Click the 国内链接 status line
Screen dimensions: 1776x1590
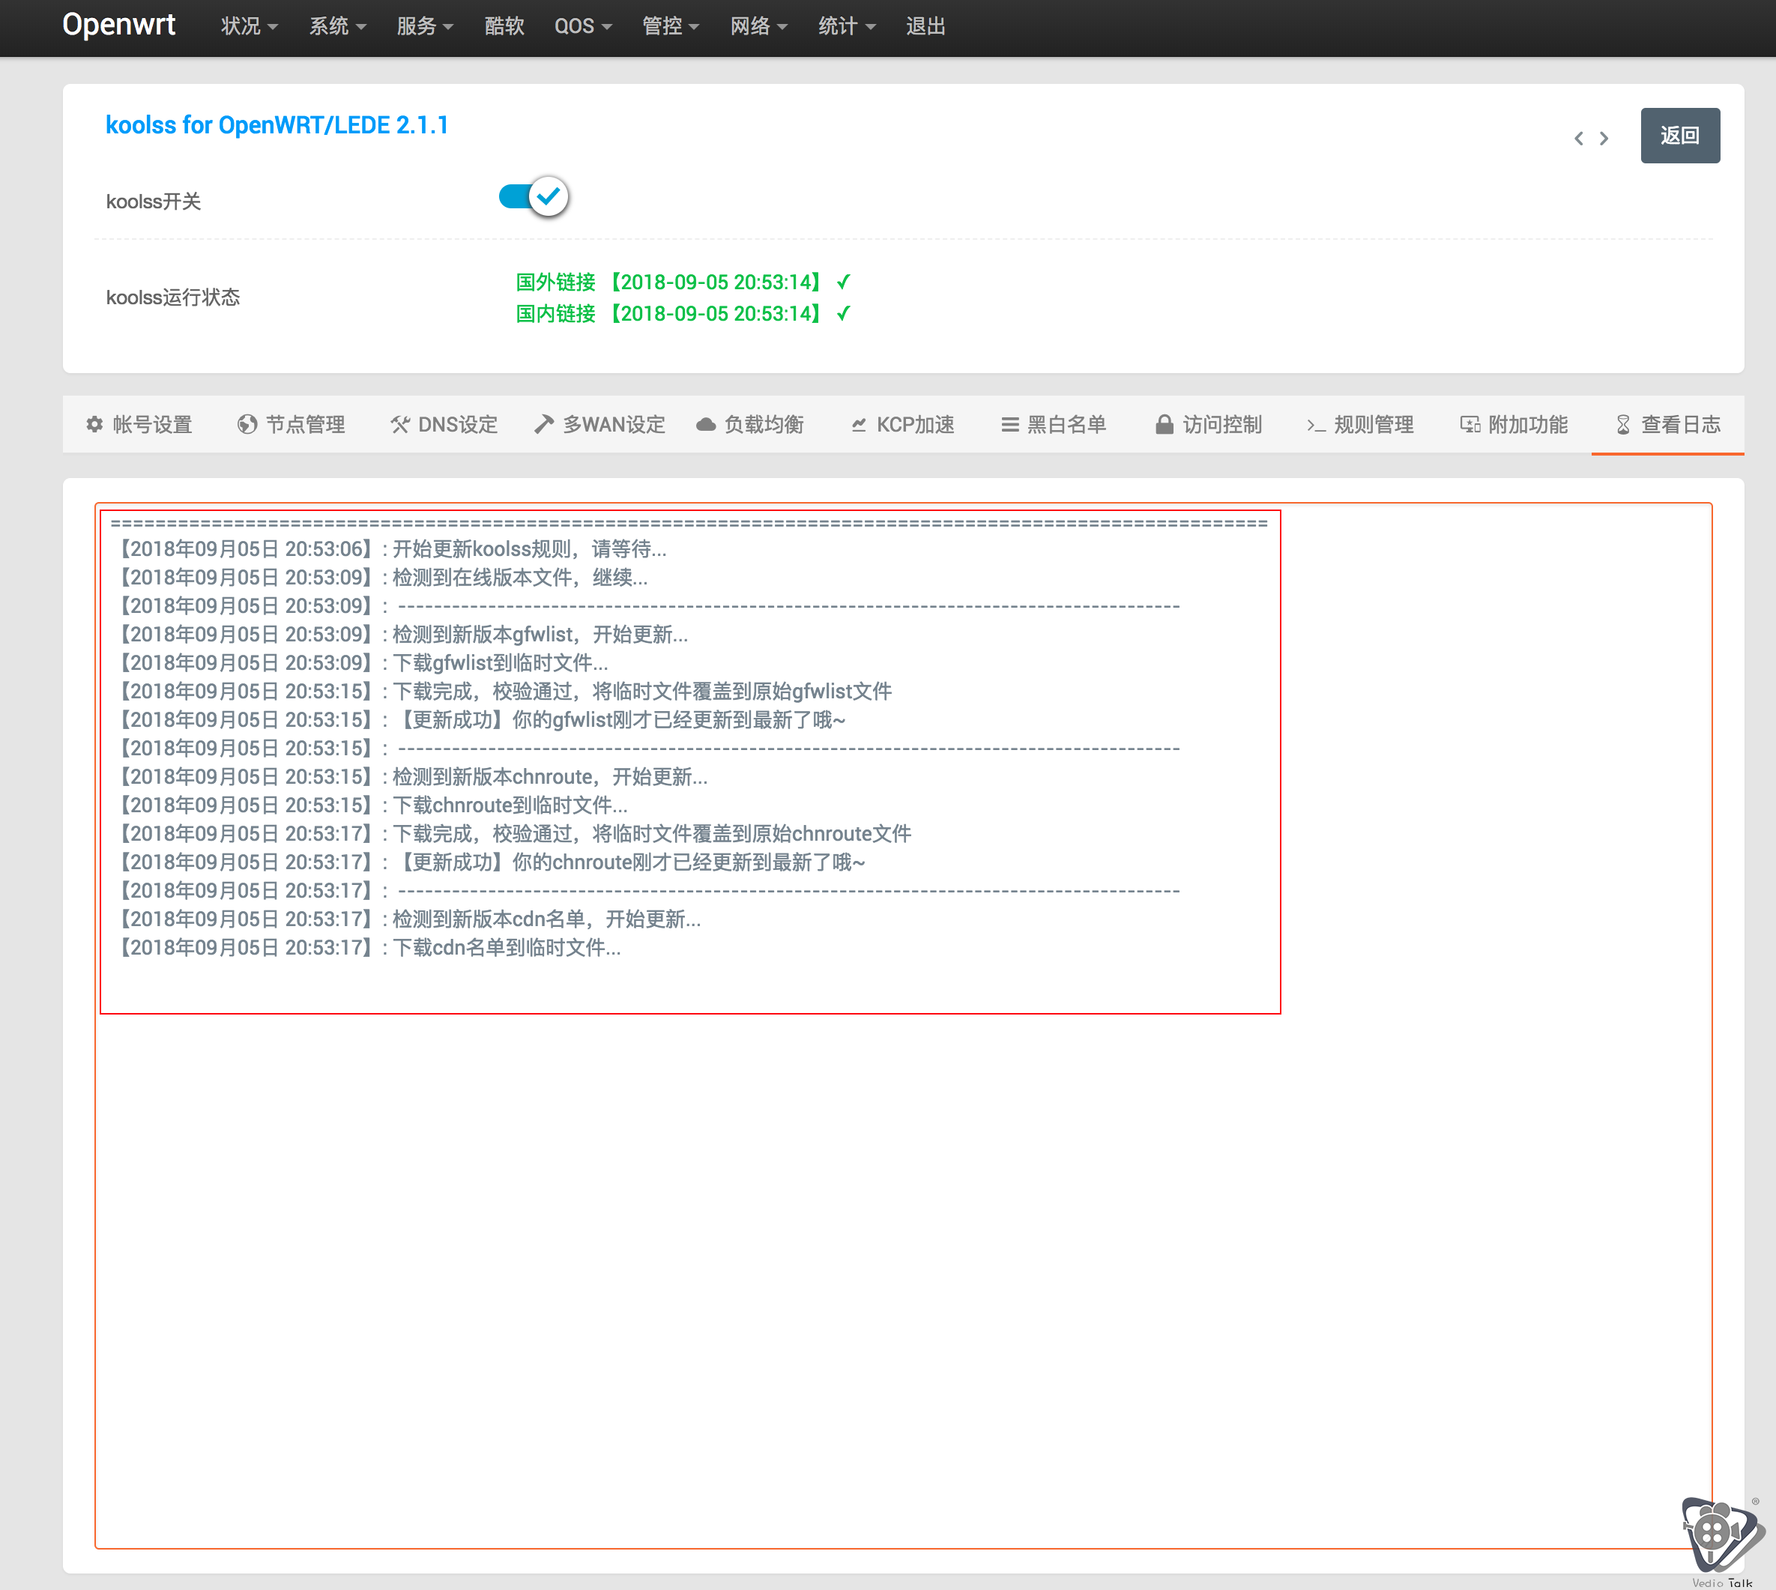click(683, 314)
